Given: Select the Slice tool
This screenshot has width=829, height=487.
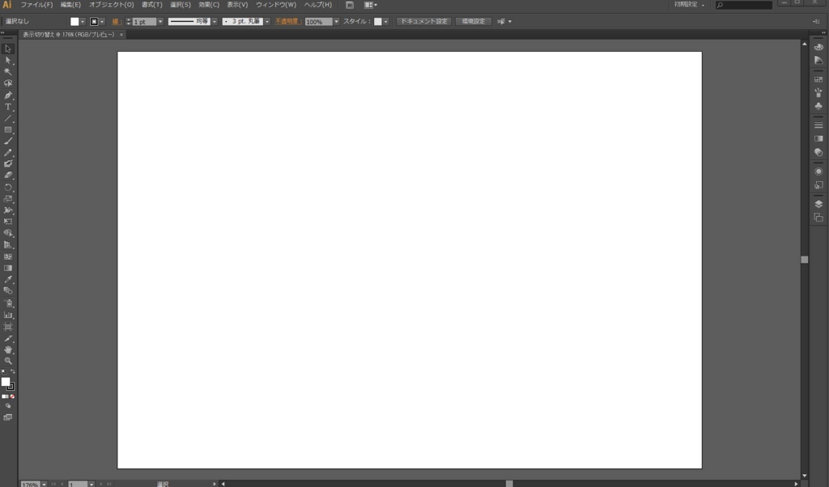Looking at the screenshot, I should 8,339.
